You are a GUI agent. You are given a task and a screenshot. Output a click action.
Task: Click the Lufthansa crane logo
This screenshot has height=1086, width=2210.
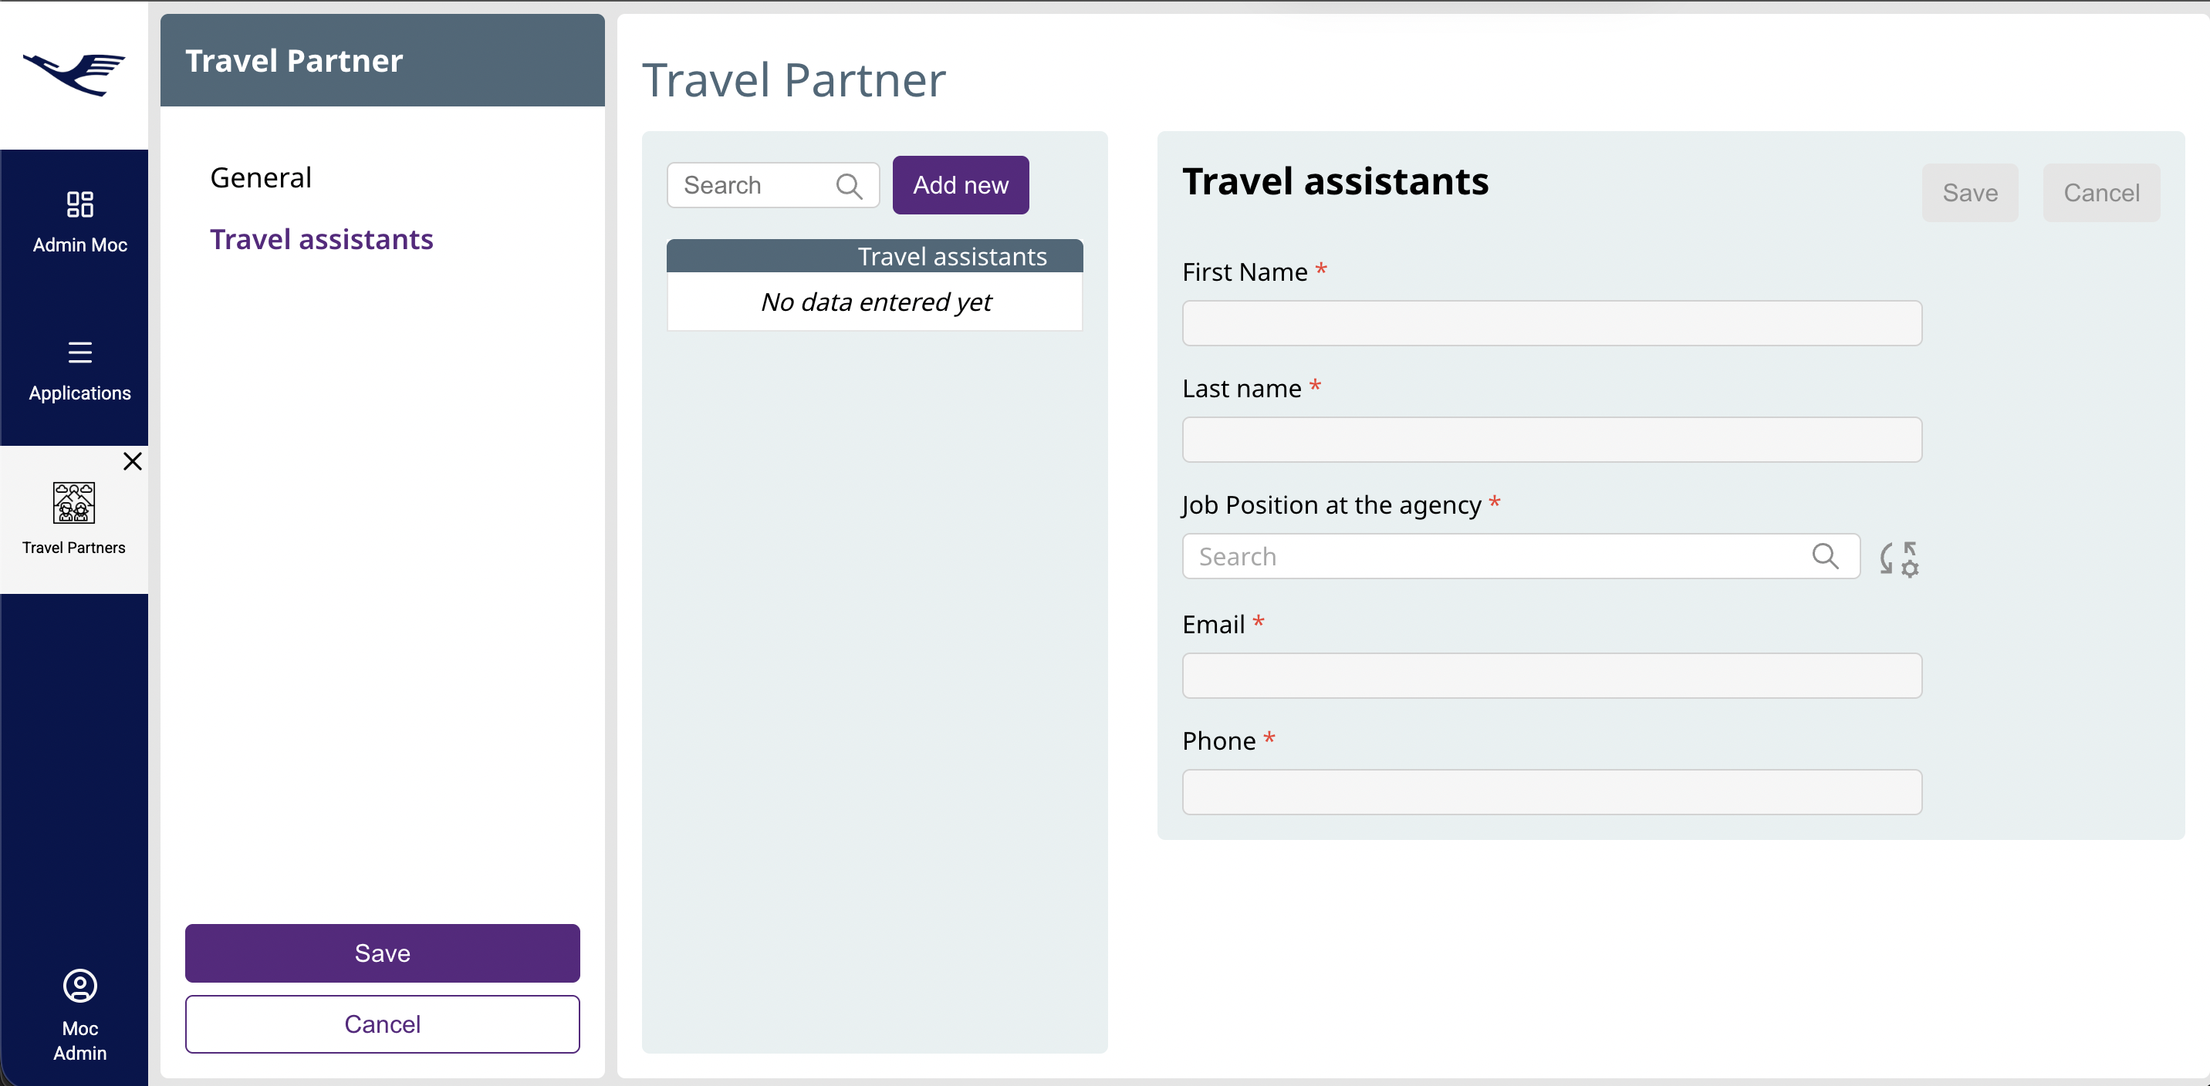point(74,74)
